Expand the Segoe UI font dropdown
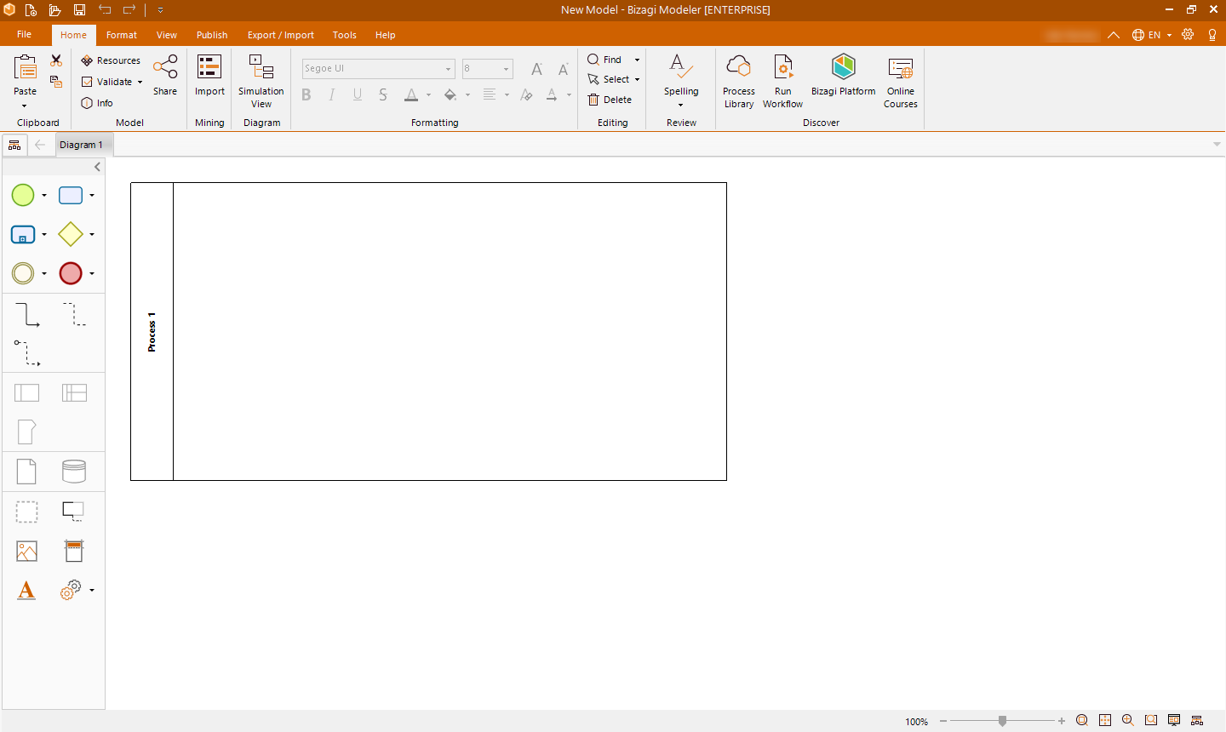1226x732 pixels. click(448, 69)
